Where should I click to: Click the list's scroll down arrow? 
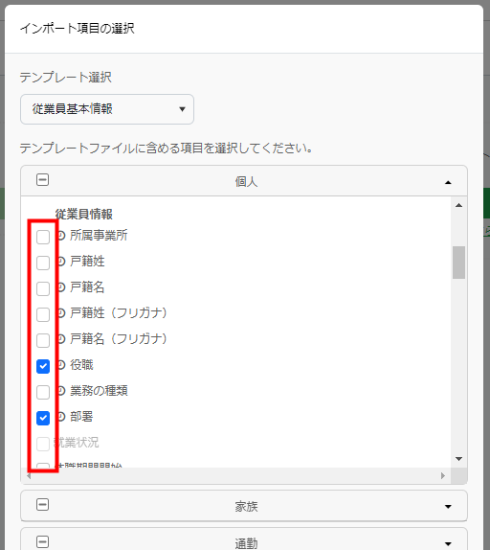point(458,459)
